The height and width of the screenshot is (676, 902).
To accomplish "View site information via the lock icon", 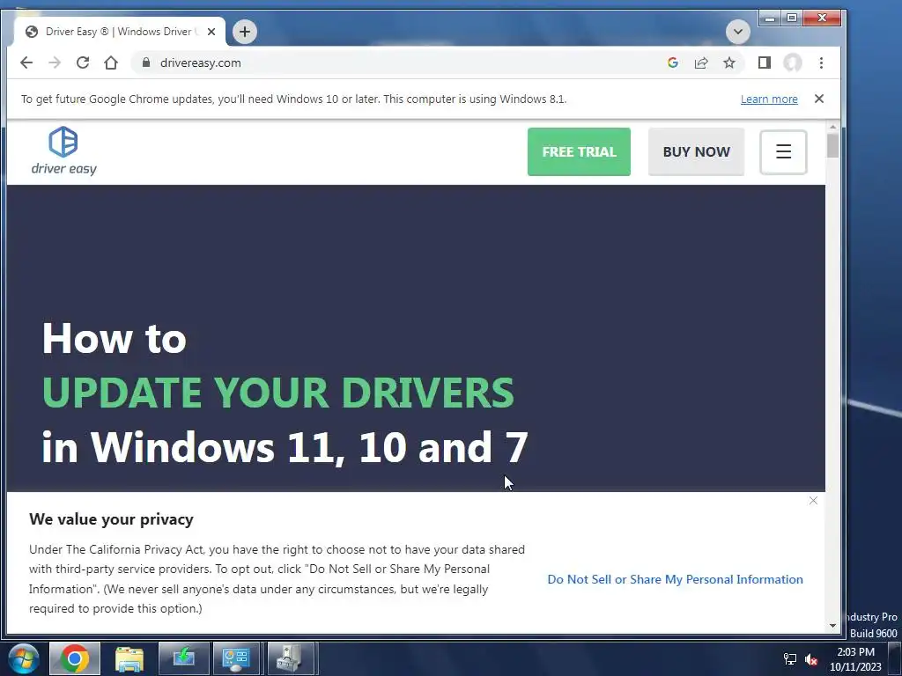I will pos(146,62).
